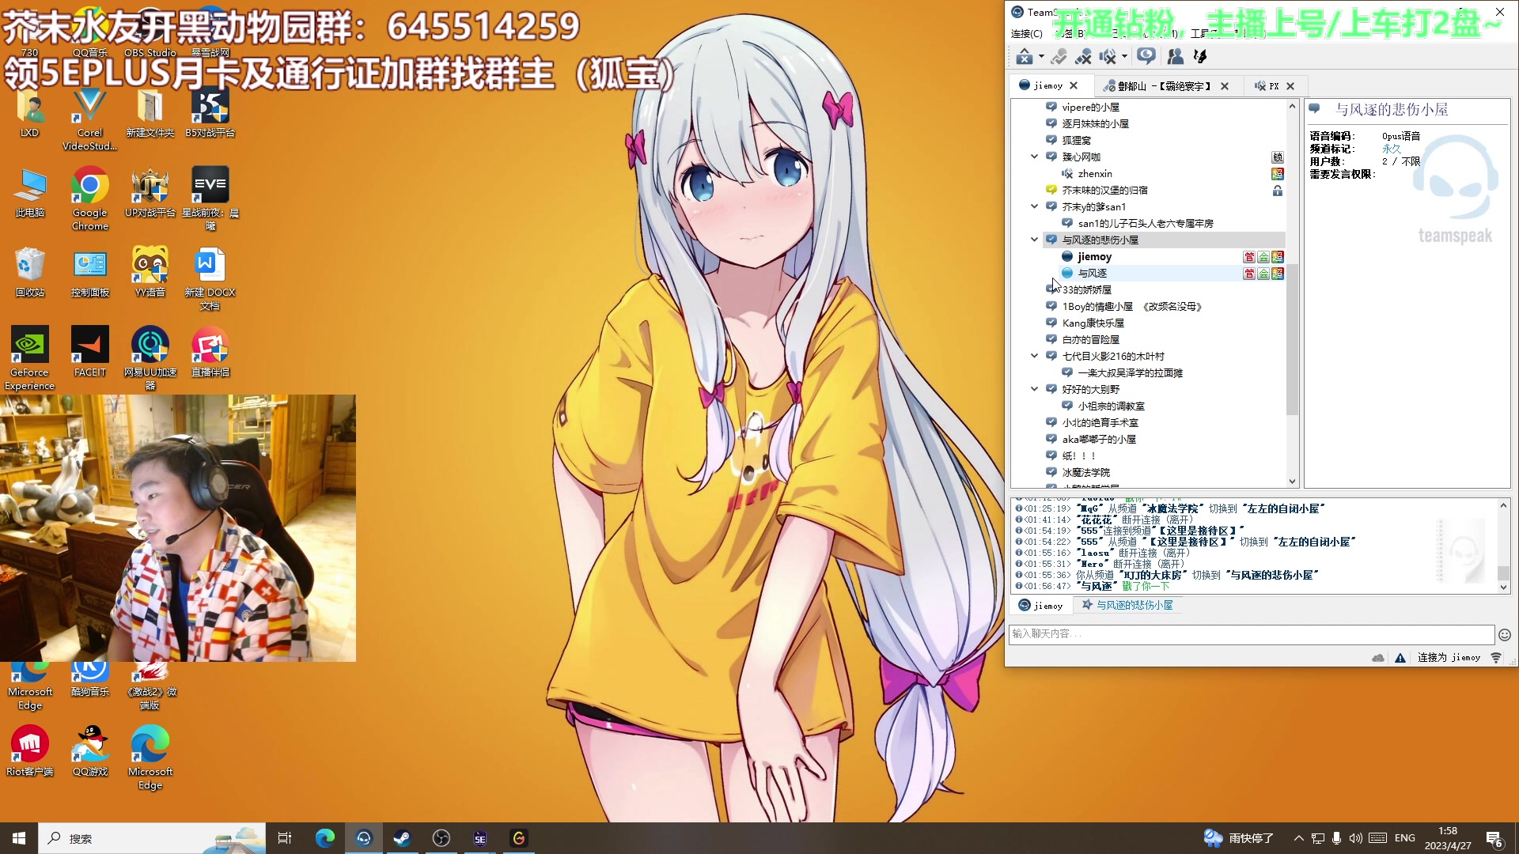This screenshot has width=1519, height=854.
Task: Open 星战前夜 EVE desktop shortcut
Action: 210,198
